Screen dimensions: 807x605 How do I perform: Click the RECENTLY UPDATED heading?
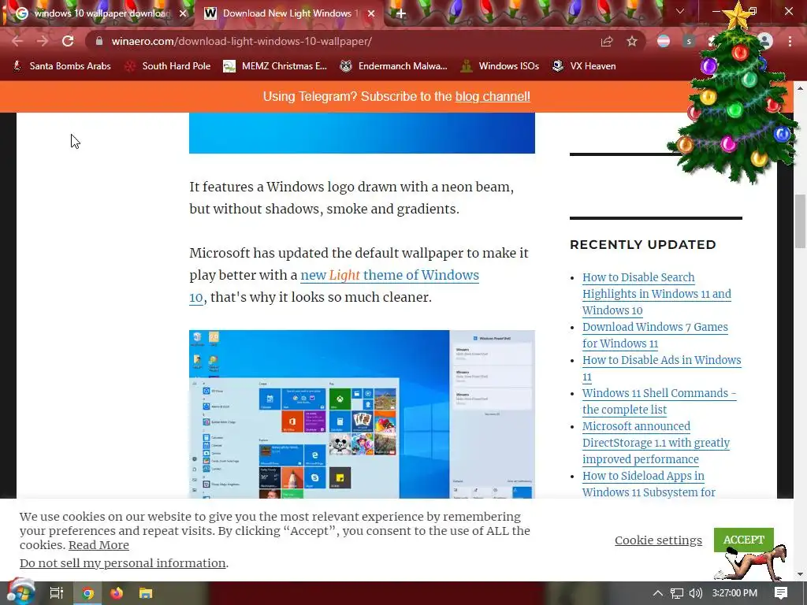[x=643, y=244]
